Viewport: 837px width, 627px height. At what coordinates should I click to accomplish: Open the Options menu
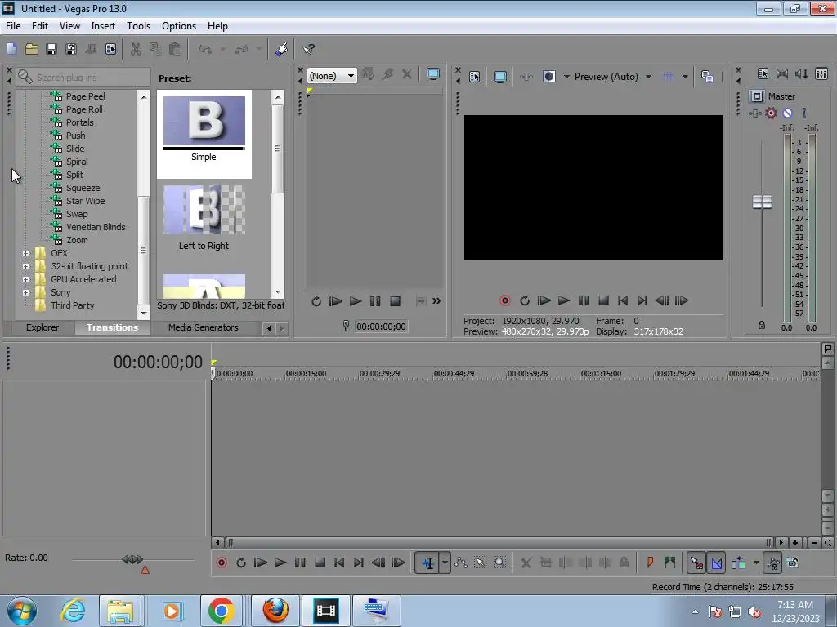click(179, 26)
